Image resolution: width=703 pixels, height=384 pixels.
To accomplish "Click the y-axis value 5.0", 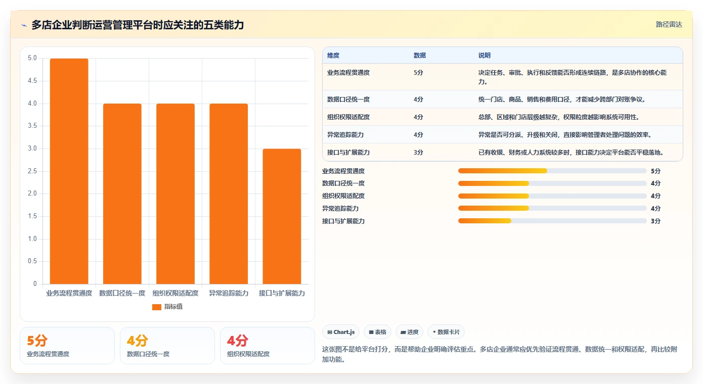I will coord(32,58).
